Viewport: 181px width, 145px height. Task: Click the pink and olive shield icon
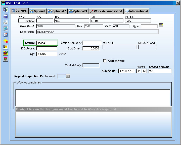pos(6,59)
